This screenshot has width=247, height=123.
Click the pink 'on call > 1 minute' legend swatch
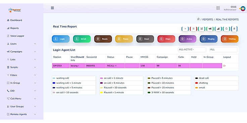coord(101,78)
